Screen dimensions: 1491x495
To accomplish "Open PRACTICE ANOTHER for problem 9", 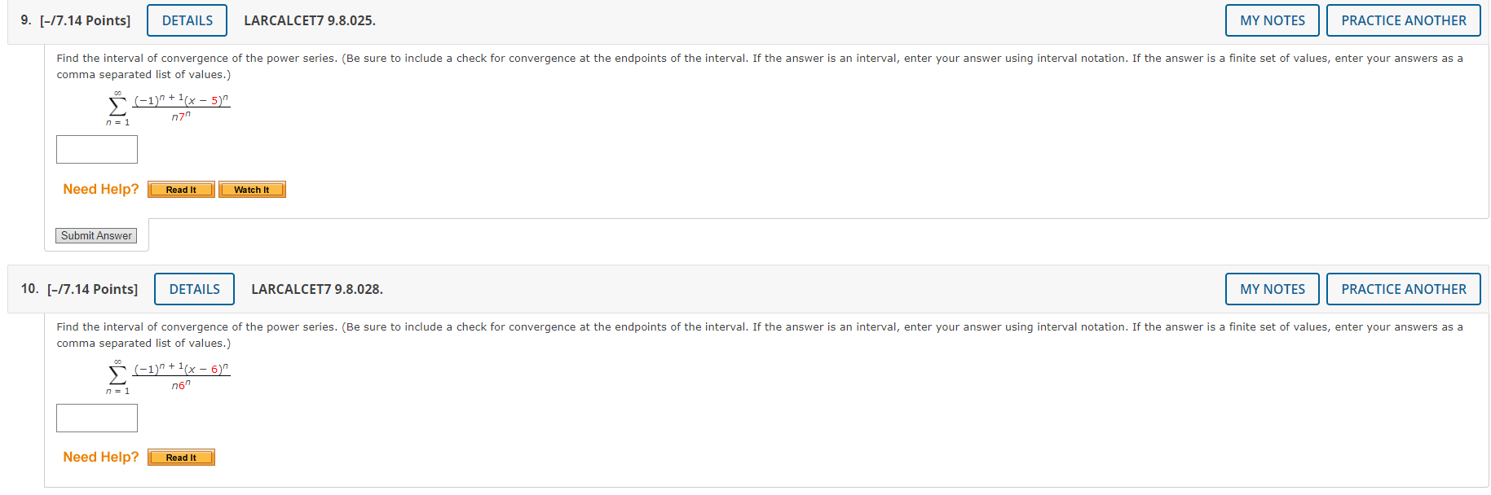I will click(x=1403, y=20).
